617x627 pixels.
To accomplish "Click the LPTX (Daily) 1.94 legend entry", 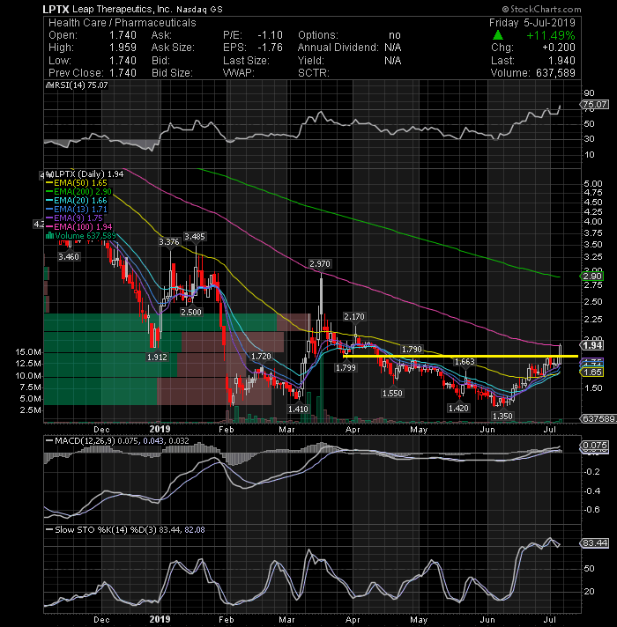I will click(89, 174).
